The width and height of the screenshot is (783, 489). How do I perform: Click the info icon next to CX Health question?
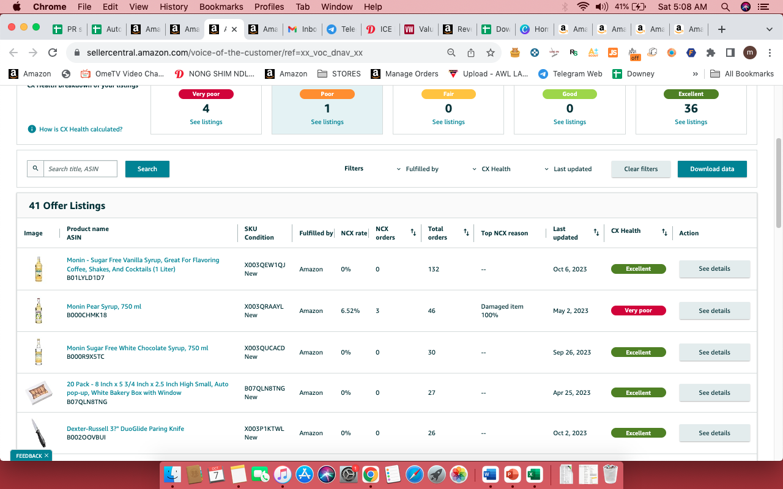pyautogui.click(x=32, y=130)
